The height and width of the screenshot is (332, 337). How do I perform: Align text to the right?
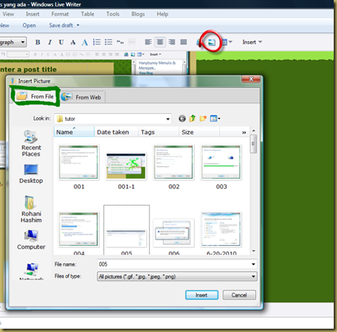(x=172, y=42)
